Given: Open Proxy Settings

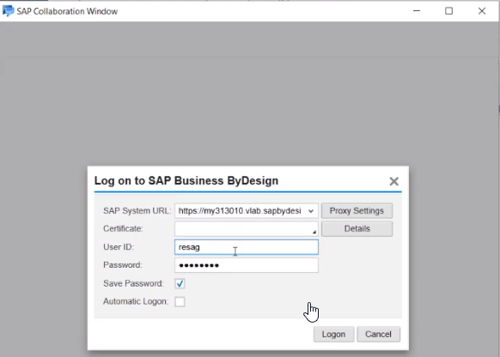Looking at the screenshot, I should 357,211.
